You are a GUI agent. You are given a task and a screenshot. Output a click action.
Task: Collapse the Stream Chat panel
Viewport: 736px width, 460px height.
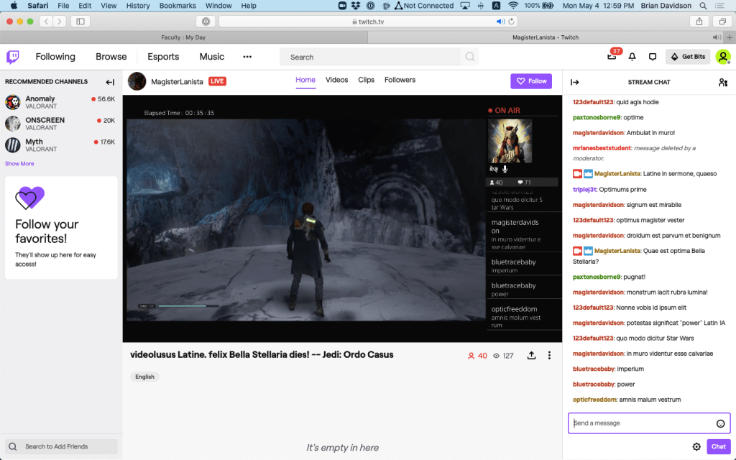[575, 83]
